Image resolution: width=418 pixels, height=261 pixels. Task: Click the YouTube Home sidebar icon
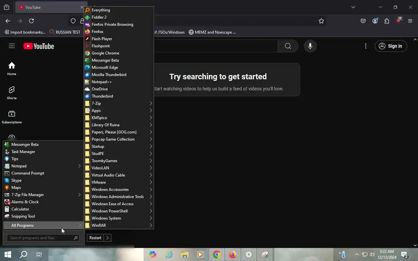pyautogui.click(x=12, y=69)
